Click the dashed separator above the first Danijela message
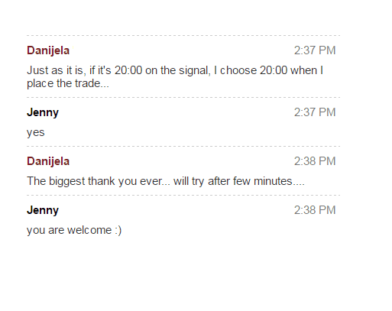The height and width of the screenshot is (311, 392). tap(183, 35)
